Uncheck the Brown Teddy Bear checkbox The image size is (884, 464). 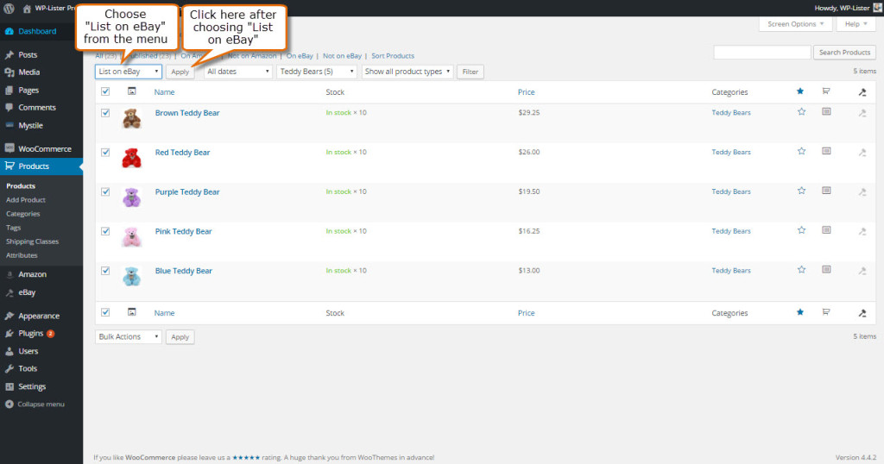click(x=105, y=113)
